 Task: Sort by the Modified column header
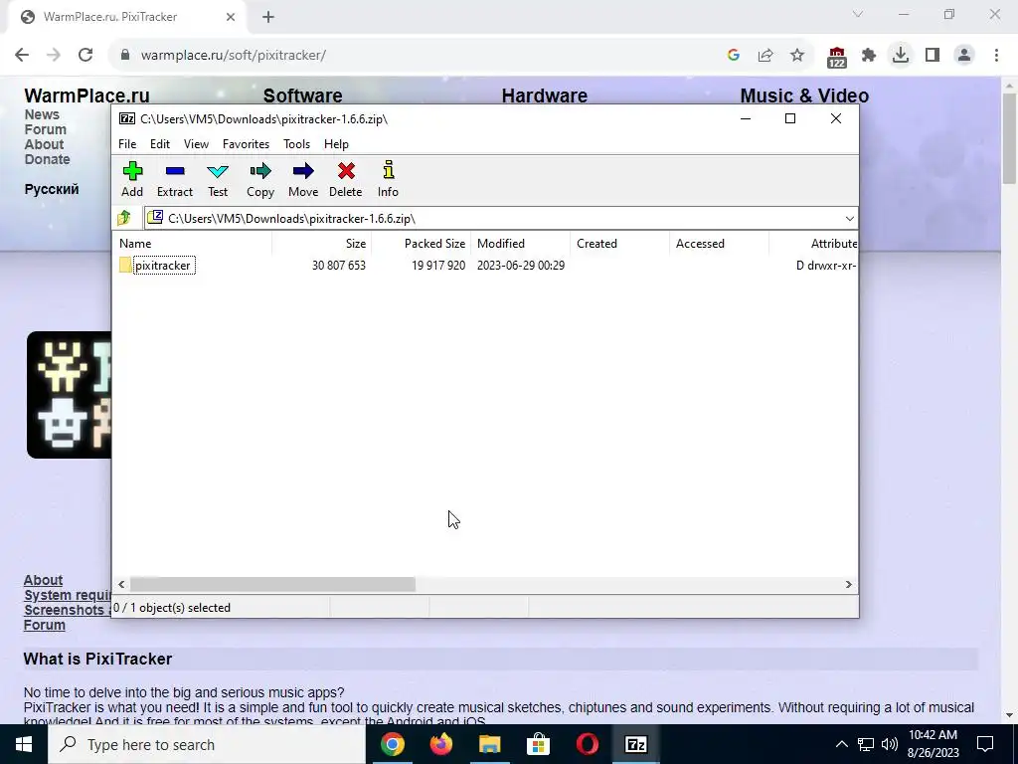pos(520,244)
